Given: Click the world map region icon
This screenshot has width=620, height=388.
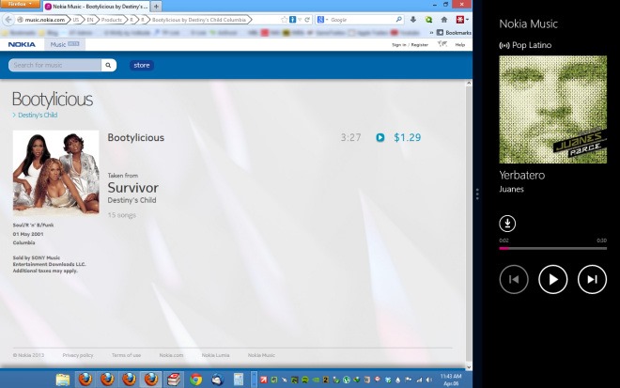Looking at the screenshot, I should [442, 44].
